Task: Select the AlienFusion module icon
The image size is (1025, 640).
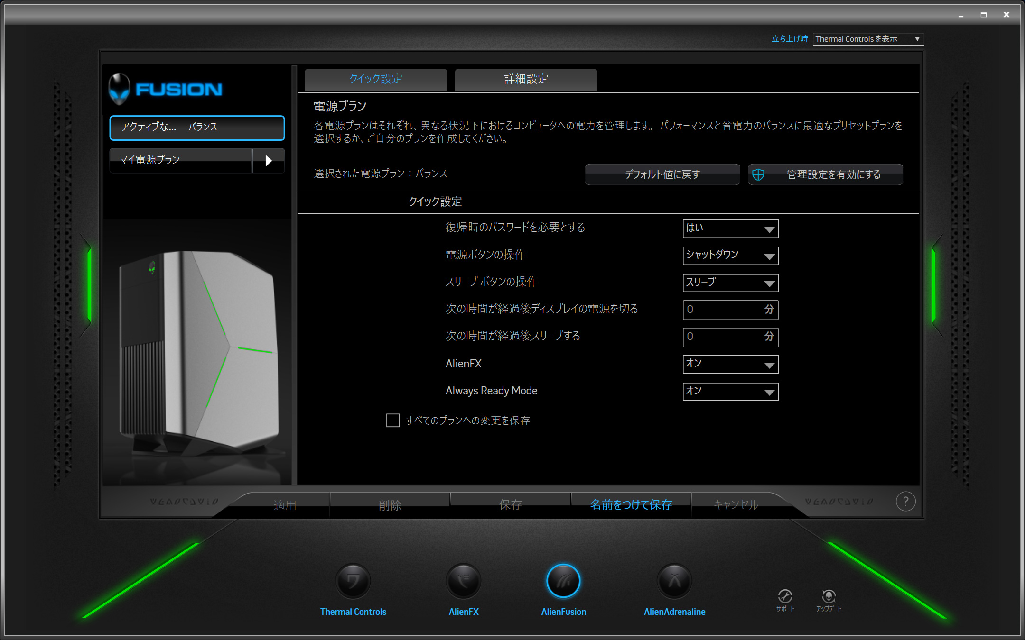Action: tap(563, 581)
